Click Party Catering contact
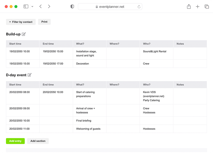 pos(151,100)
